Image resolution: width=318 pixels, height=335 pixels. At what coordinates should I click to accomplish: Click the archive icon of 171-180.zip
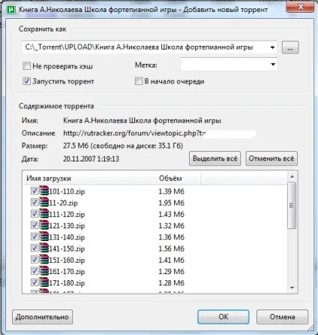tap(43, 282)
